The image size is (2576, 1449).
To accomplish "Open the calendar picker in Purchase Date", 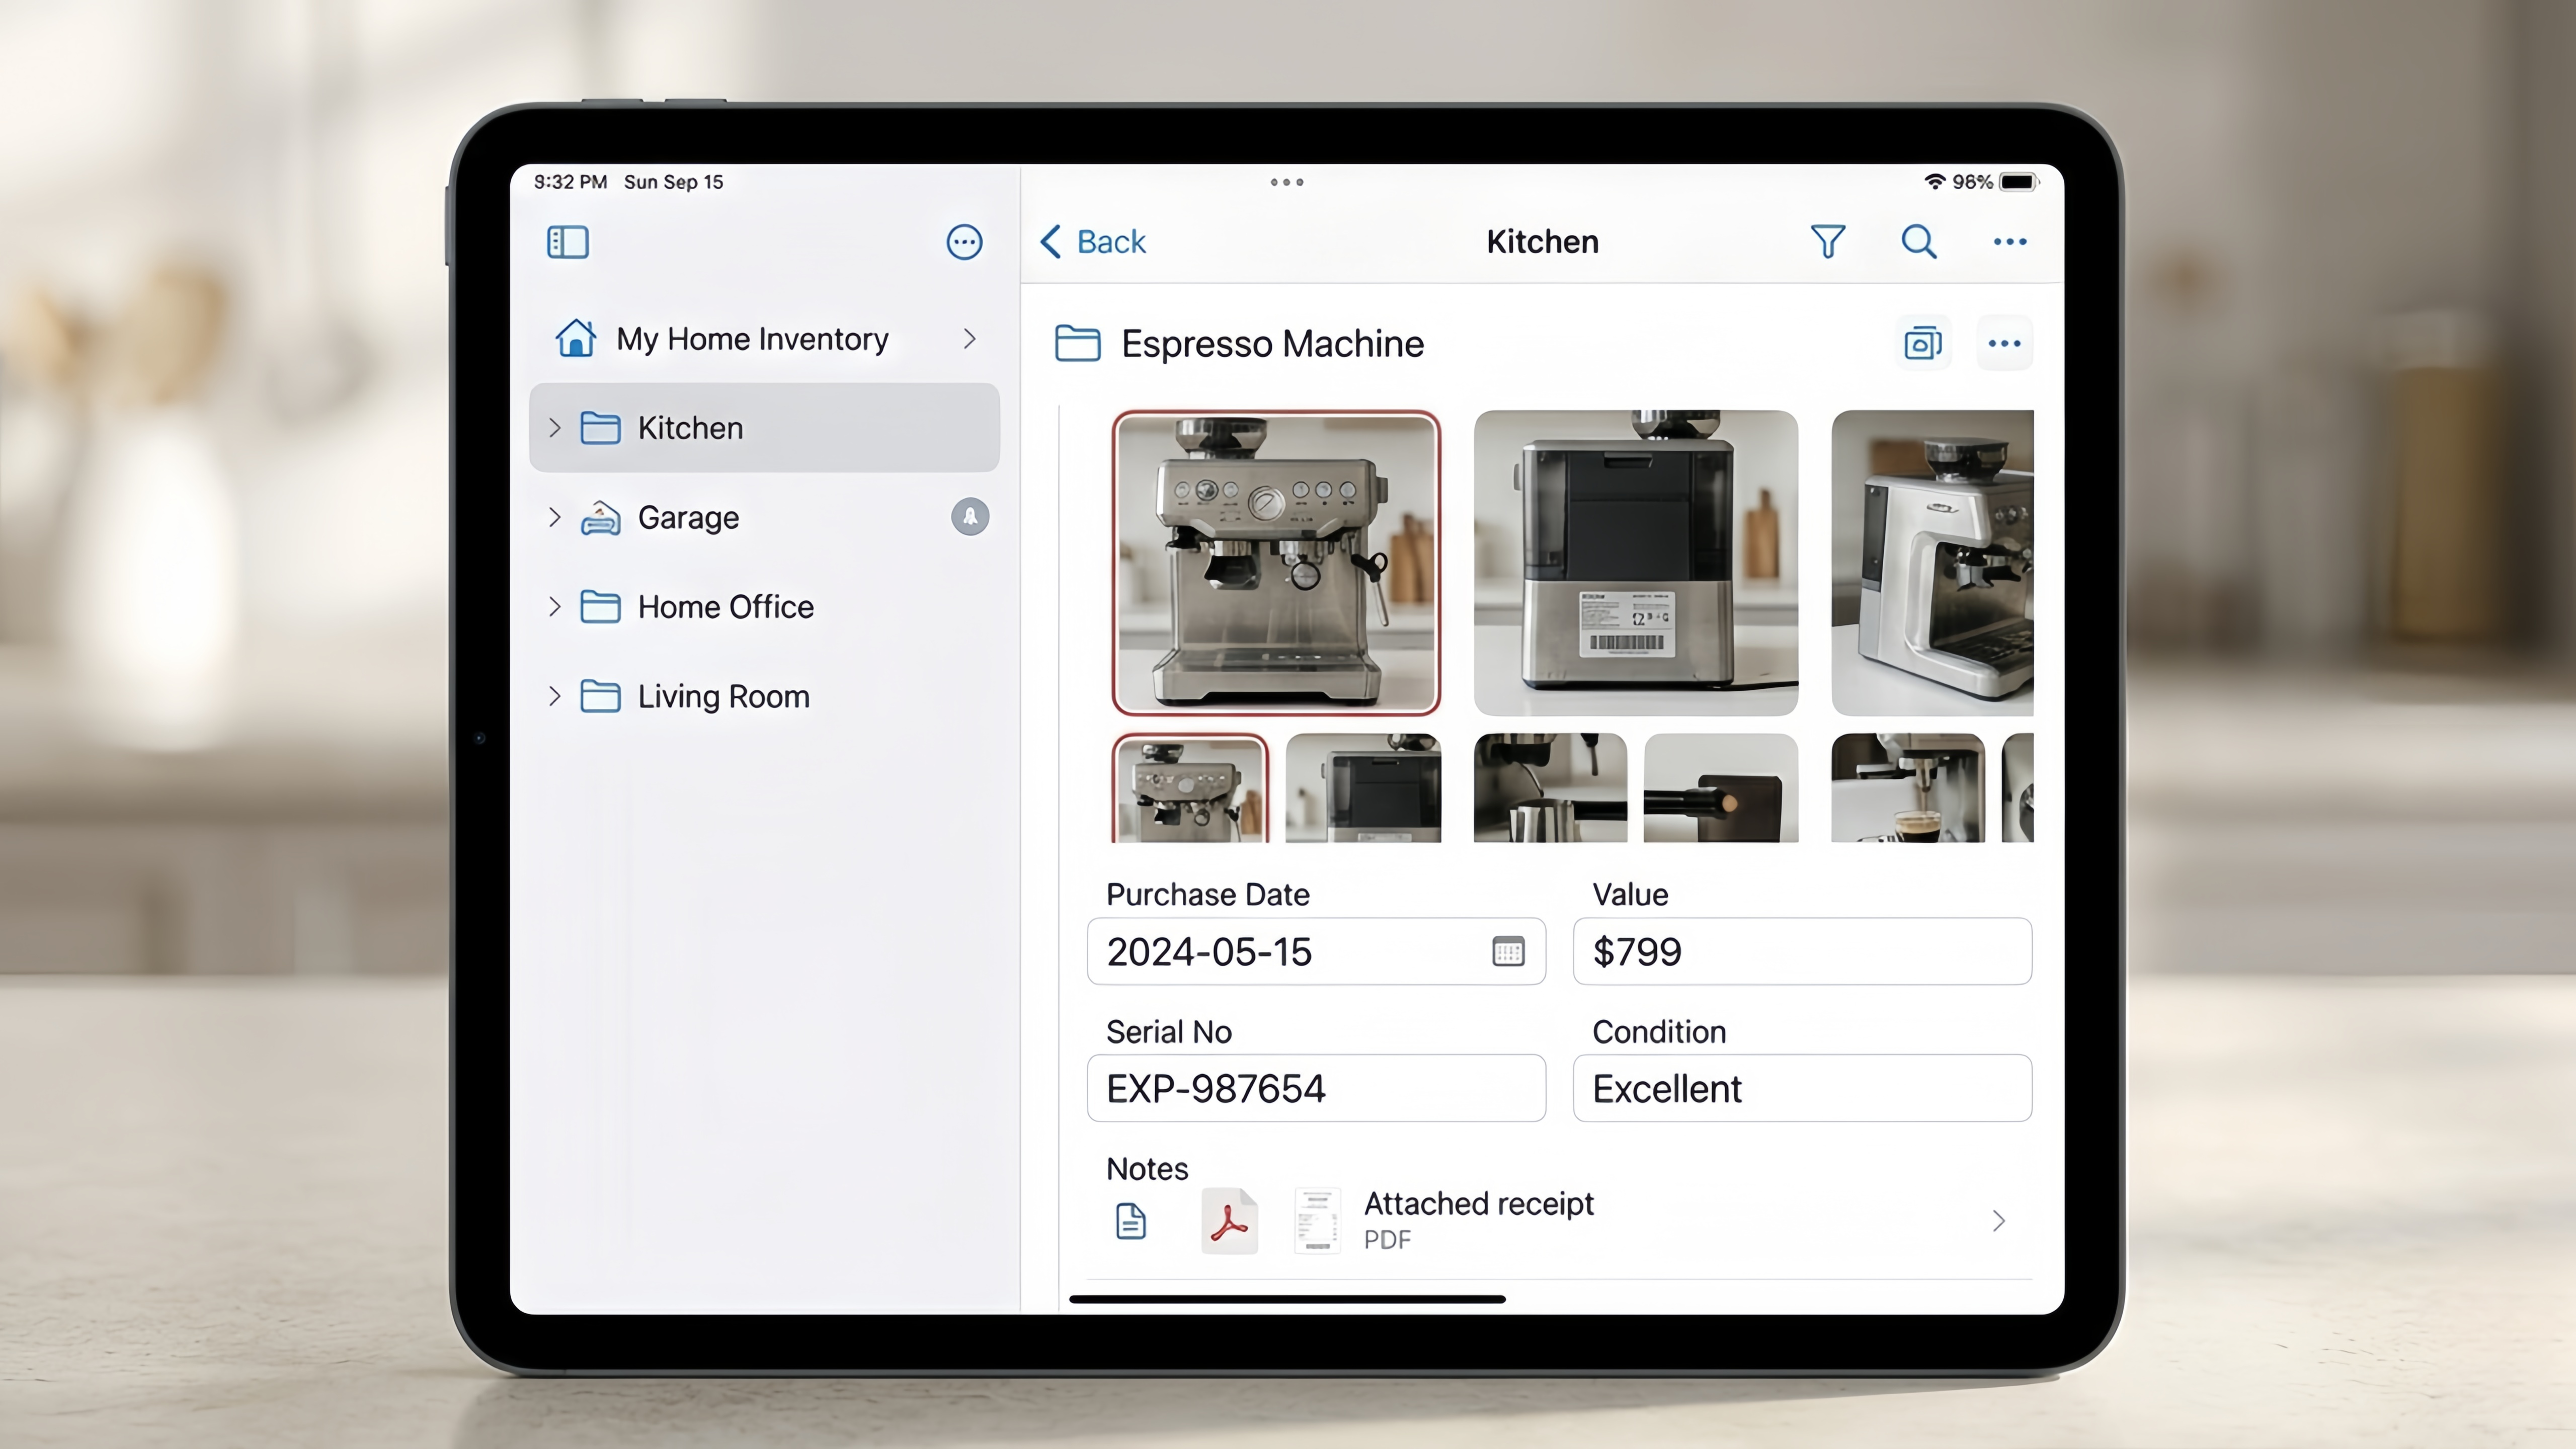I will 1508,951.
